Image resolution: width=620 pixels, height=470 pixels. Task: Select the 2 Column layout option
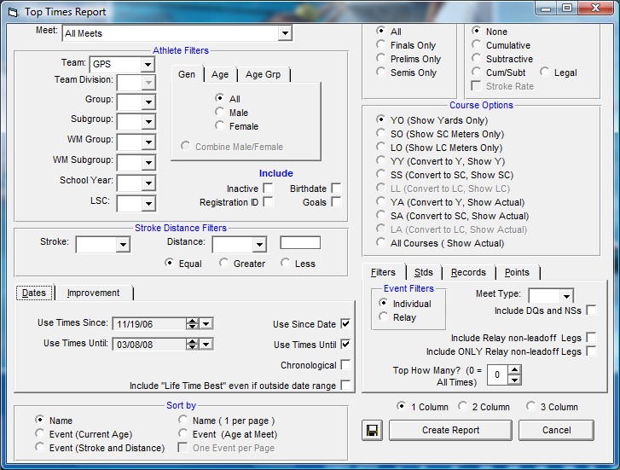click(x=462, y=407)
